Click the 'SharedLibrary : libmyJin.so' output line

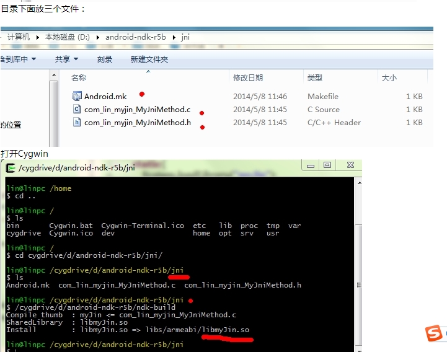coord(67,322)
